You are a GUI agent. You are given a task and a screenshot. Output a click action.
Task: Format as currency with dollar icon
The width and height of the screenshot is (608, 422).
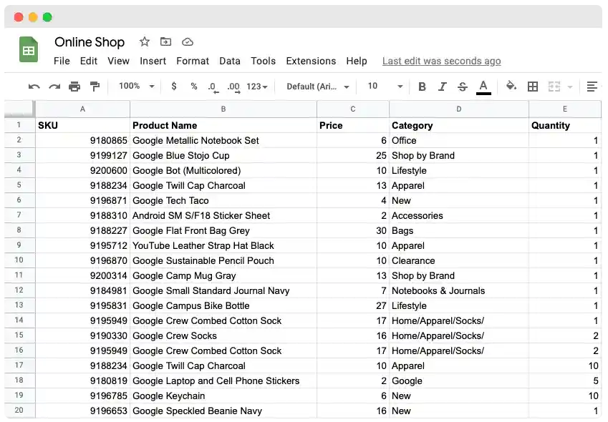[x=174, y=86]
